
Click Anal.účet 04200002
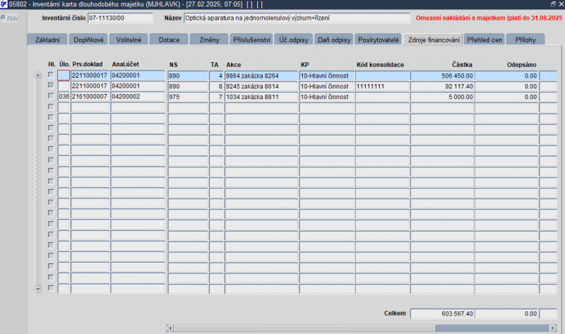137,97
